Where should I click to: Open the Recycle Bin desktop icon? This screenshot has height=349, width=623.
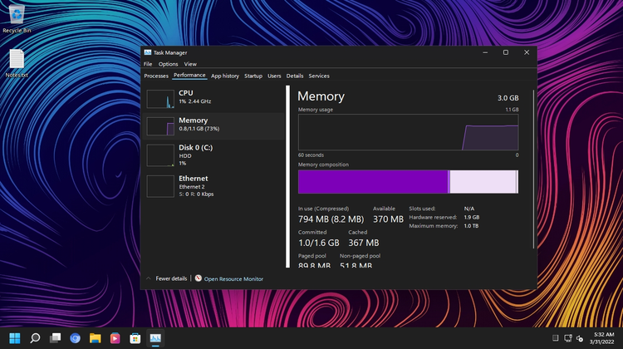point(17,18)
